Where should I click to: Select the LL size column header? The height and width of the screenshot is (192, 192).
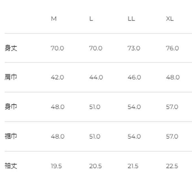pos(131,19)
